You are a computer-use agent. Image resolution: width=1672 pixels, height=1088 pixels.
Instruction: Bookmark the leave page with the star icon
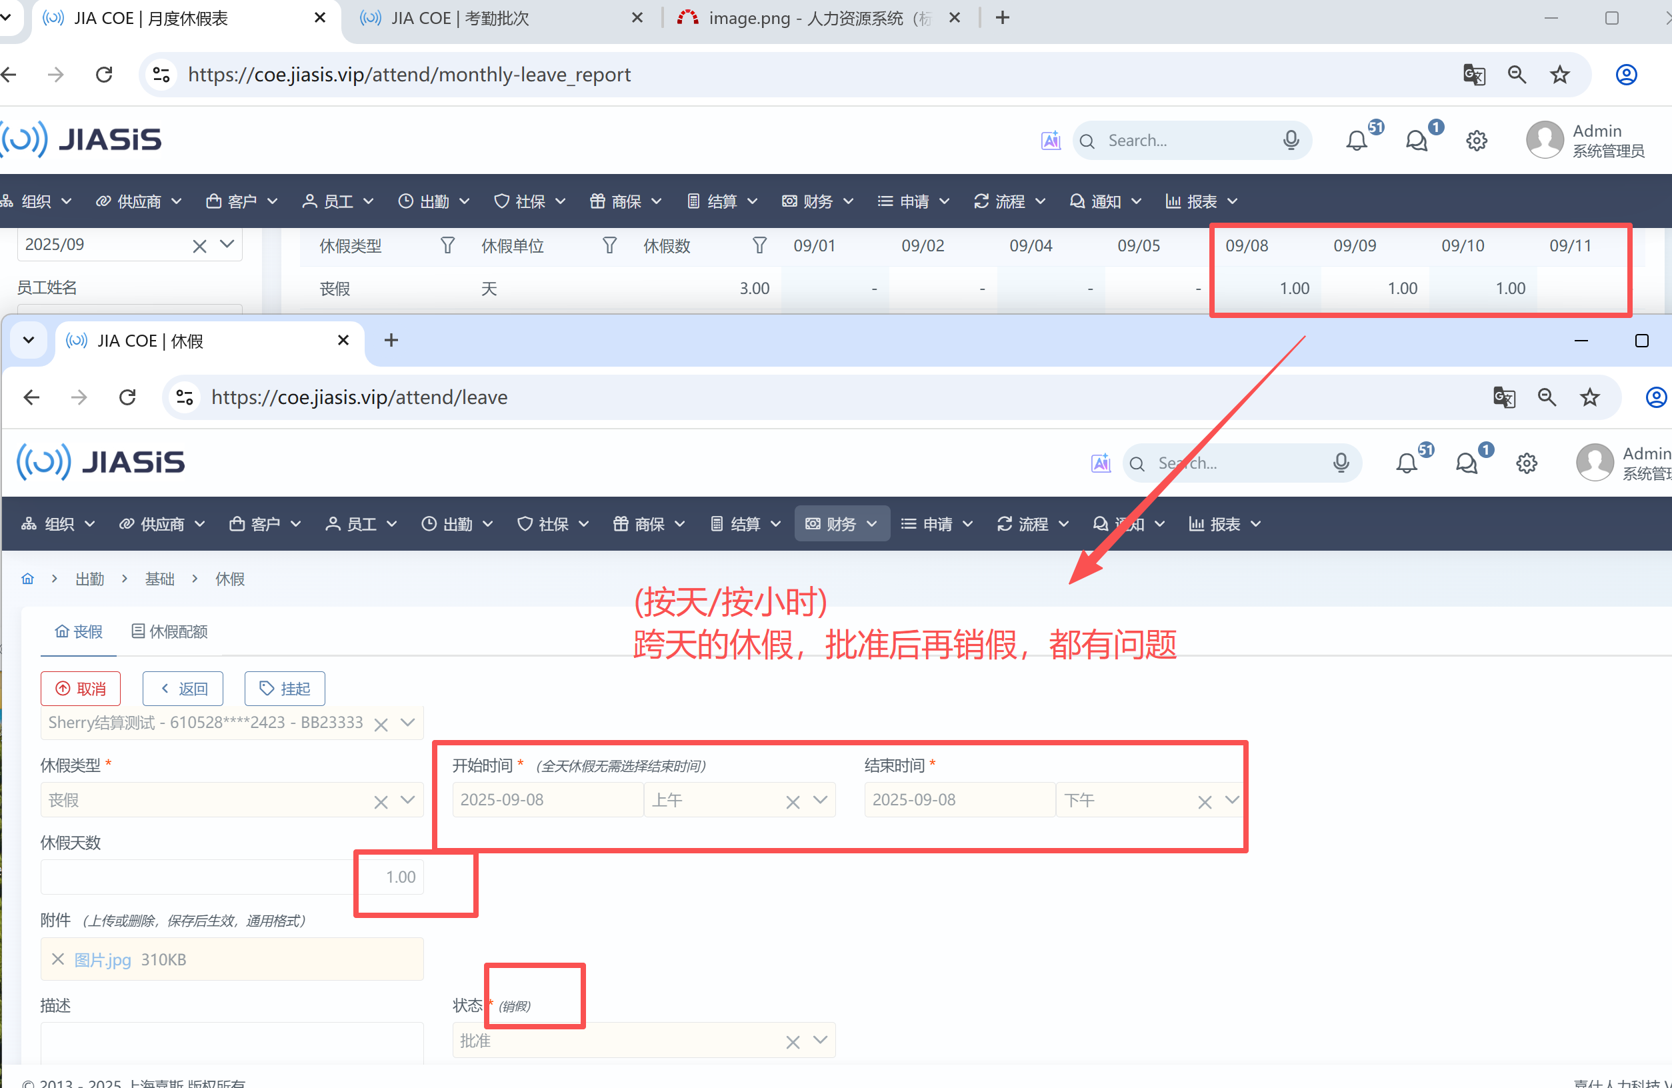pos(1590,397)
